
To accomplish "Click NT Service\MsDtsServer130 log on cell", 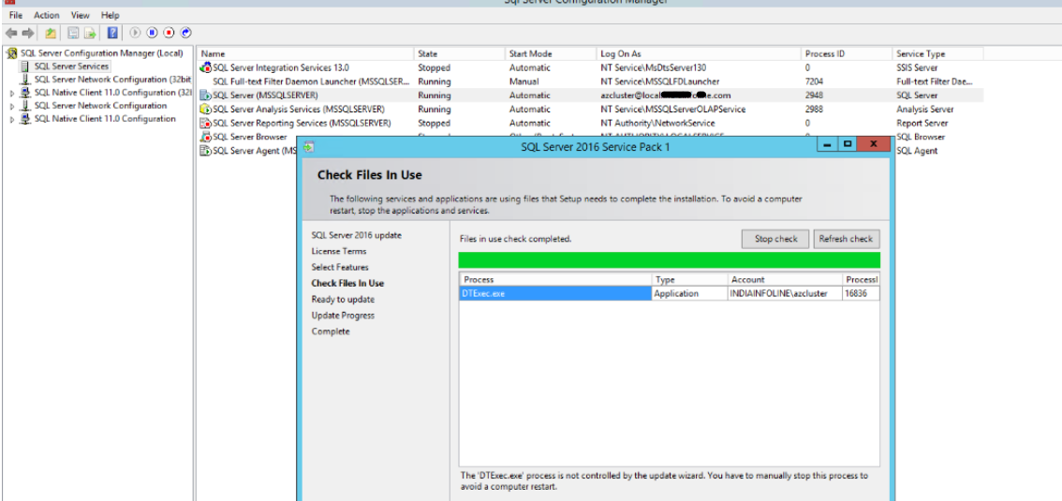I will pos(653,67).
